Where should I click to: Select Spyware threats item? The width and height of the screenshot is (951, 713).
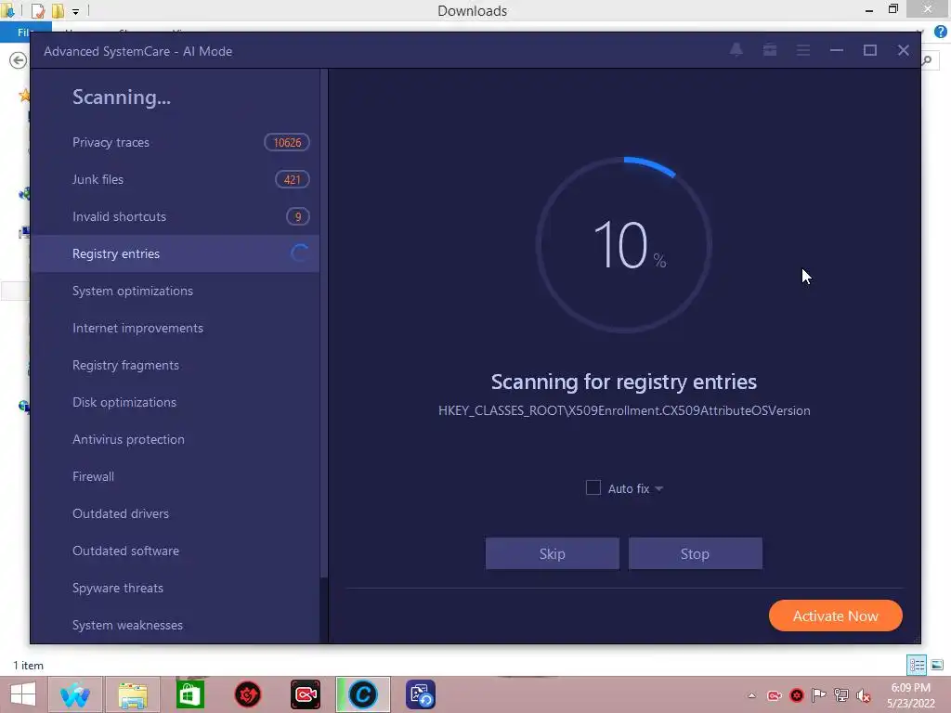[x=175, y=588]
